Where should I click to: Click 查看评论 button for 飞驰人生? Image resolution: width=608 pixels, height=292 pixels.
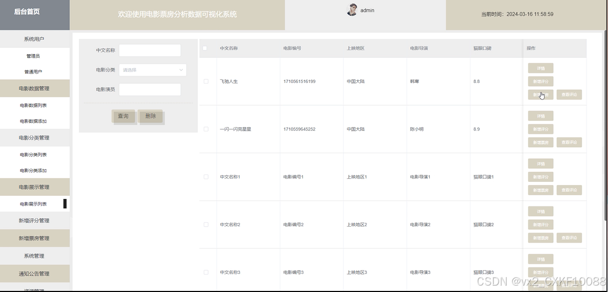(x=569, y=95)
